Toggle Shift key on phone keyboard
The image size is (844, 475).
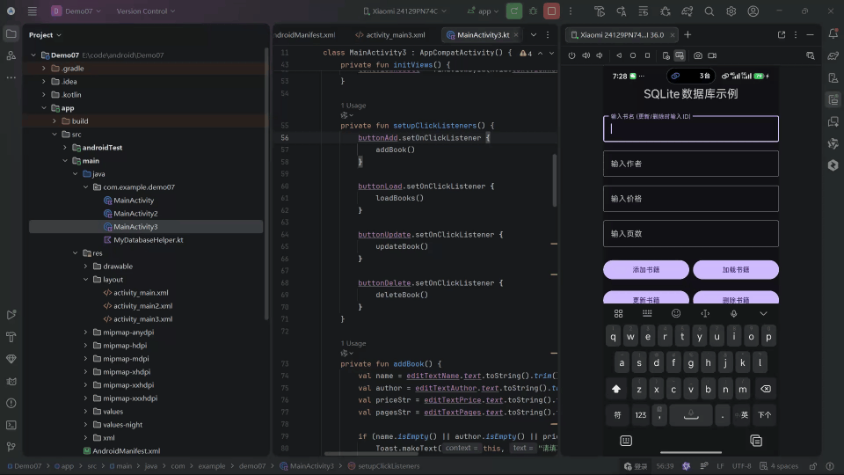(x=616, y=389)
